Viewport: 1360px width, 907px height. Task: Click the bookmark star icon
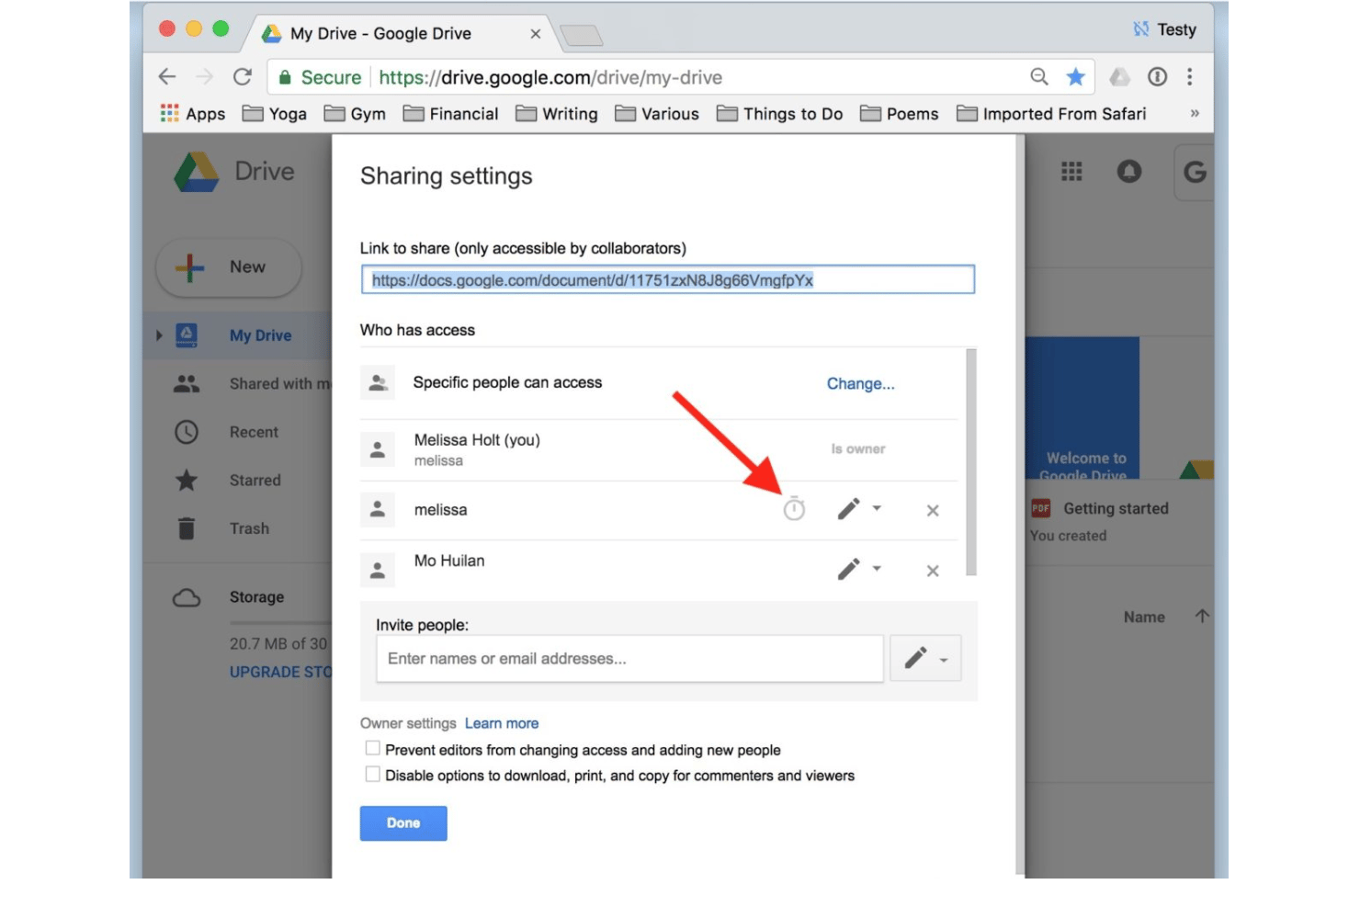click(x=1075, y=77)
